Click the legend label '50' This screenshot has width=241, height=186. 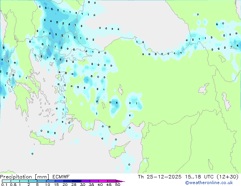click(x=117, y=184)
